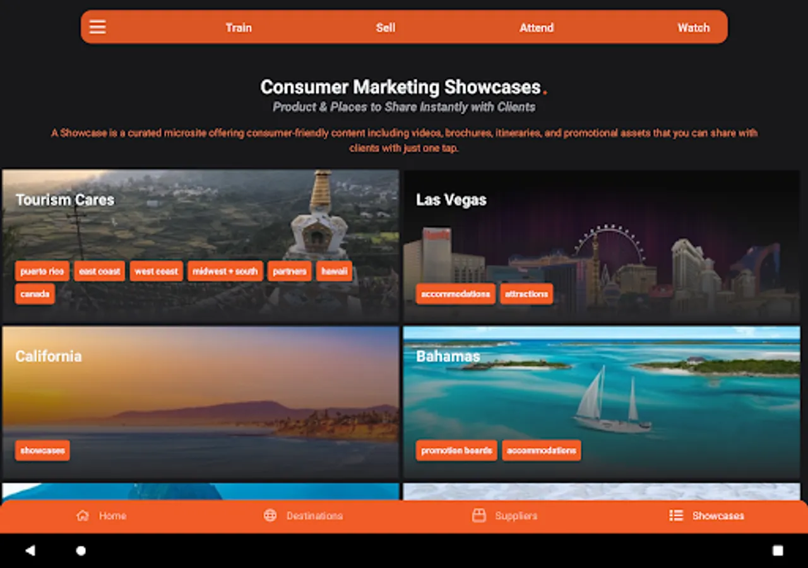Open the hamburger menu icon
Screen dimensions: 808x568
pos(97,27)
